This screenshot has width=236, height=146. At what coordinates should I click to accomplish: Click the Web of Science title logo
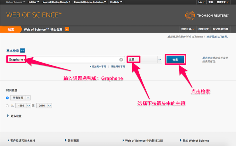(x=34, y=15)
